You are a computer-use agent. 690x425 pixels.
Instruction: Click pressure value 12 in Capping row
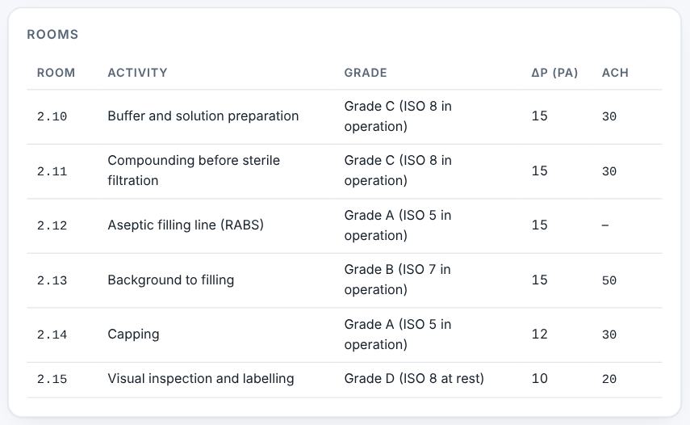coord(540,335)
